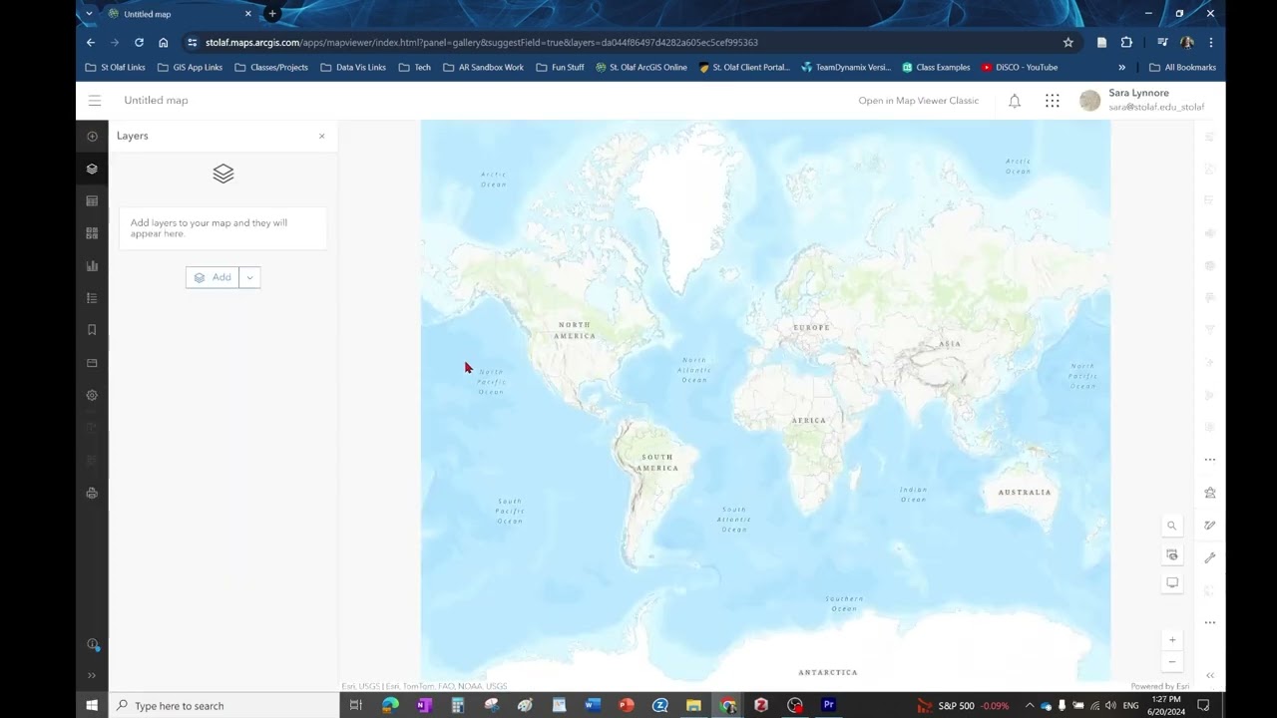Open the Basemap gallery icon
Screen dimensions: 1277x718
pyautogui.click(x=92, y=233)
